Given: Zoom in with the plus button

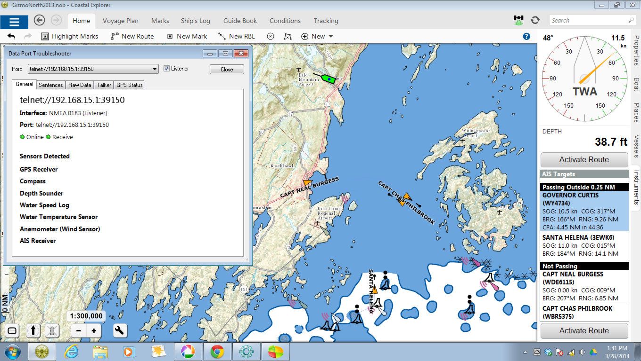Looking at the screenshot, I should [x=94, y=330].
